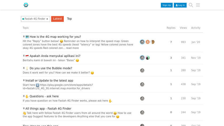224x126 pixels.
Task: Click the pin icon on Apakah Anda topic
Action: pyautogui.click(x=24, y=56)
